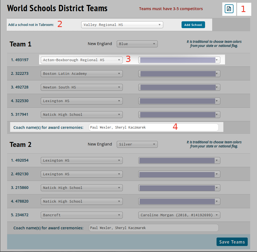Click Team 1 coach names input field
Screen dimensions: 257x252
(153, 127)
